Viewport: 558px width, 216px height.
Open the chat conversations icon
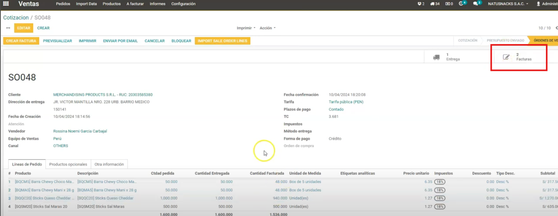pyautogui.click(x=476, y=4)
